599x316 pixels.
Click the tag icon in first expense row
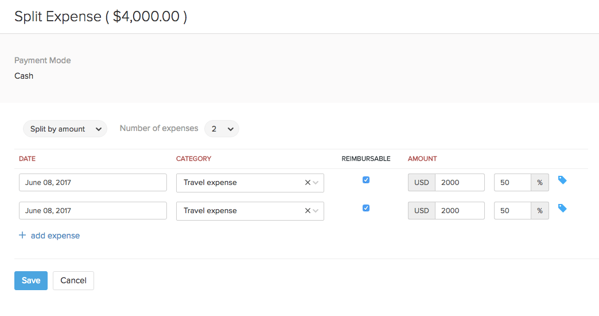[562, 180]
